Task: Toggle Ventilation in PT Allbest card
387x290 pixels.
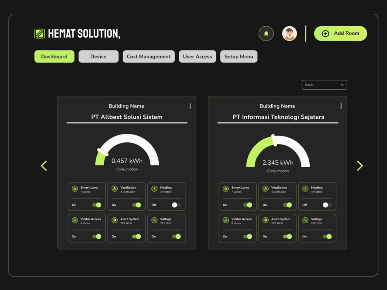Action: pyautogui.click(x=137, y=205)
